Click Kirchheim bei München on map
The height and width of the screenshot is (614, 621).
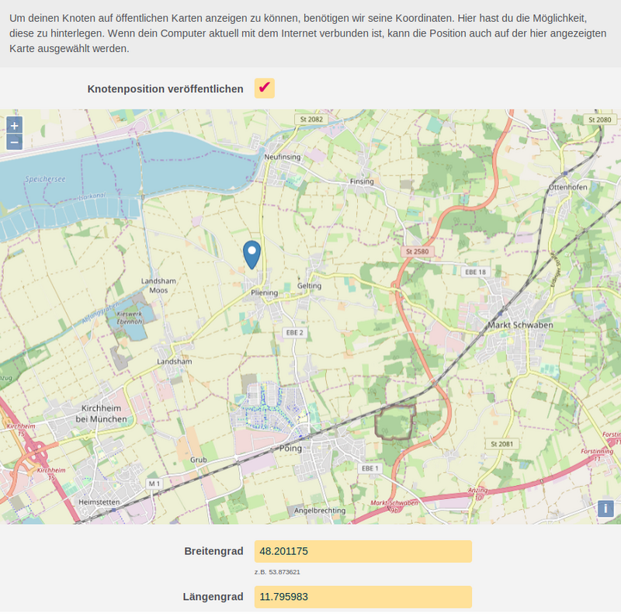click(103, 413)
